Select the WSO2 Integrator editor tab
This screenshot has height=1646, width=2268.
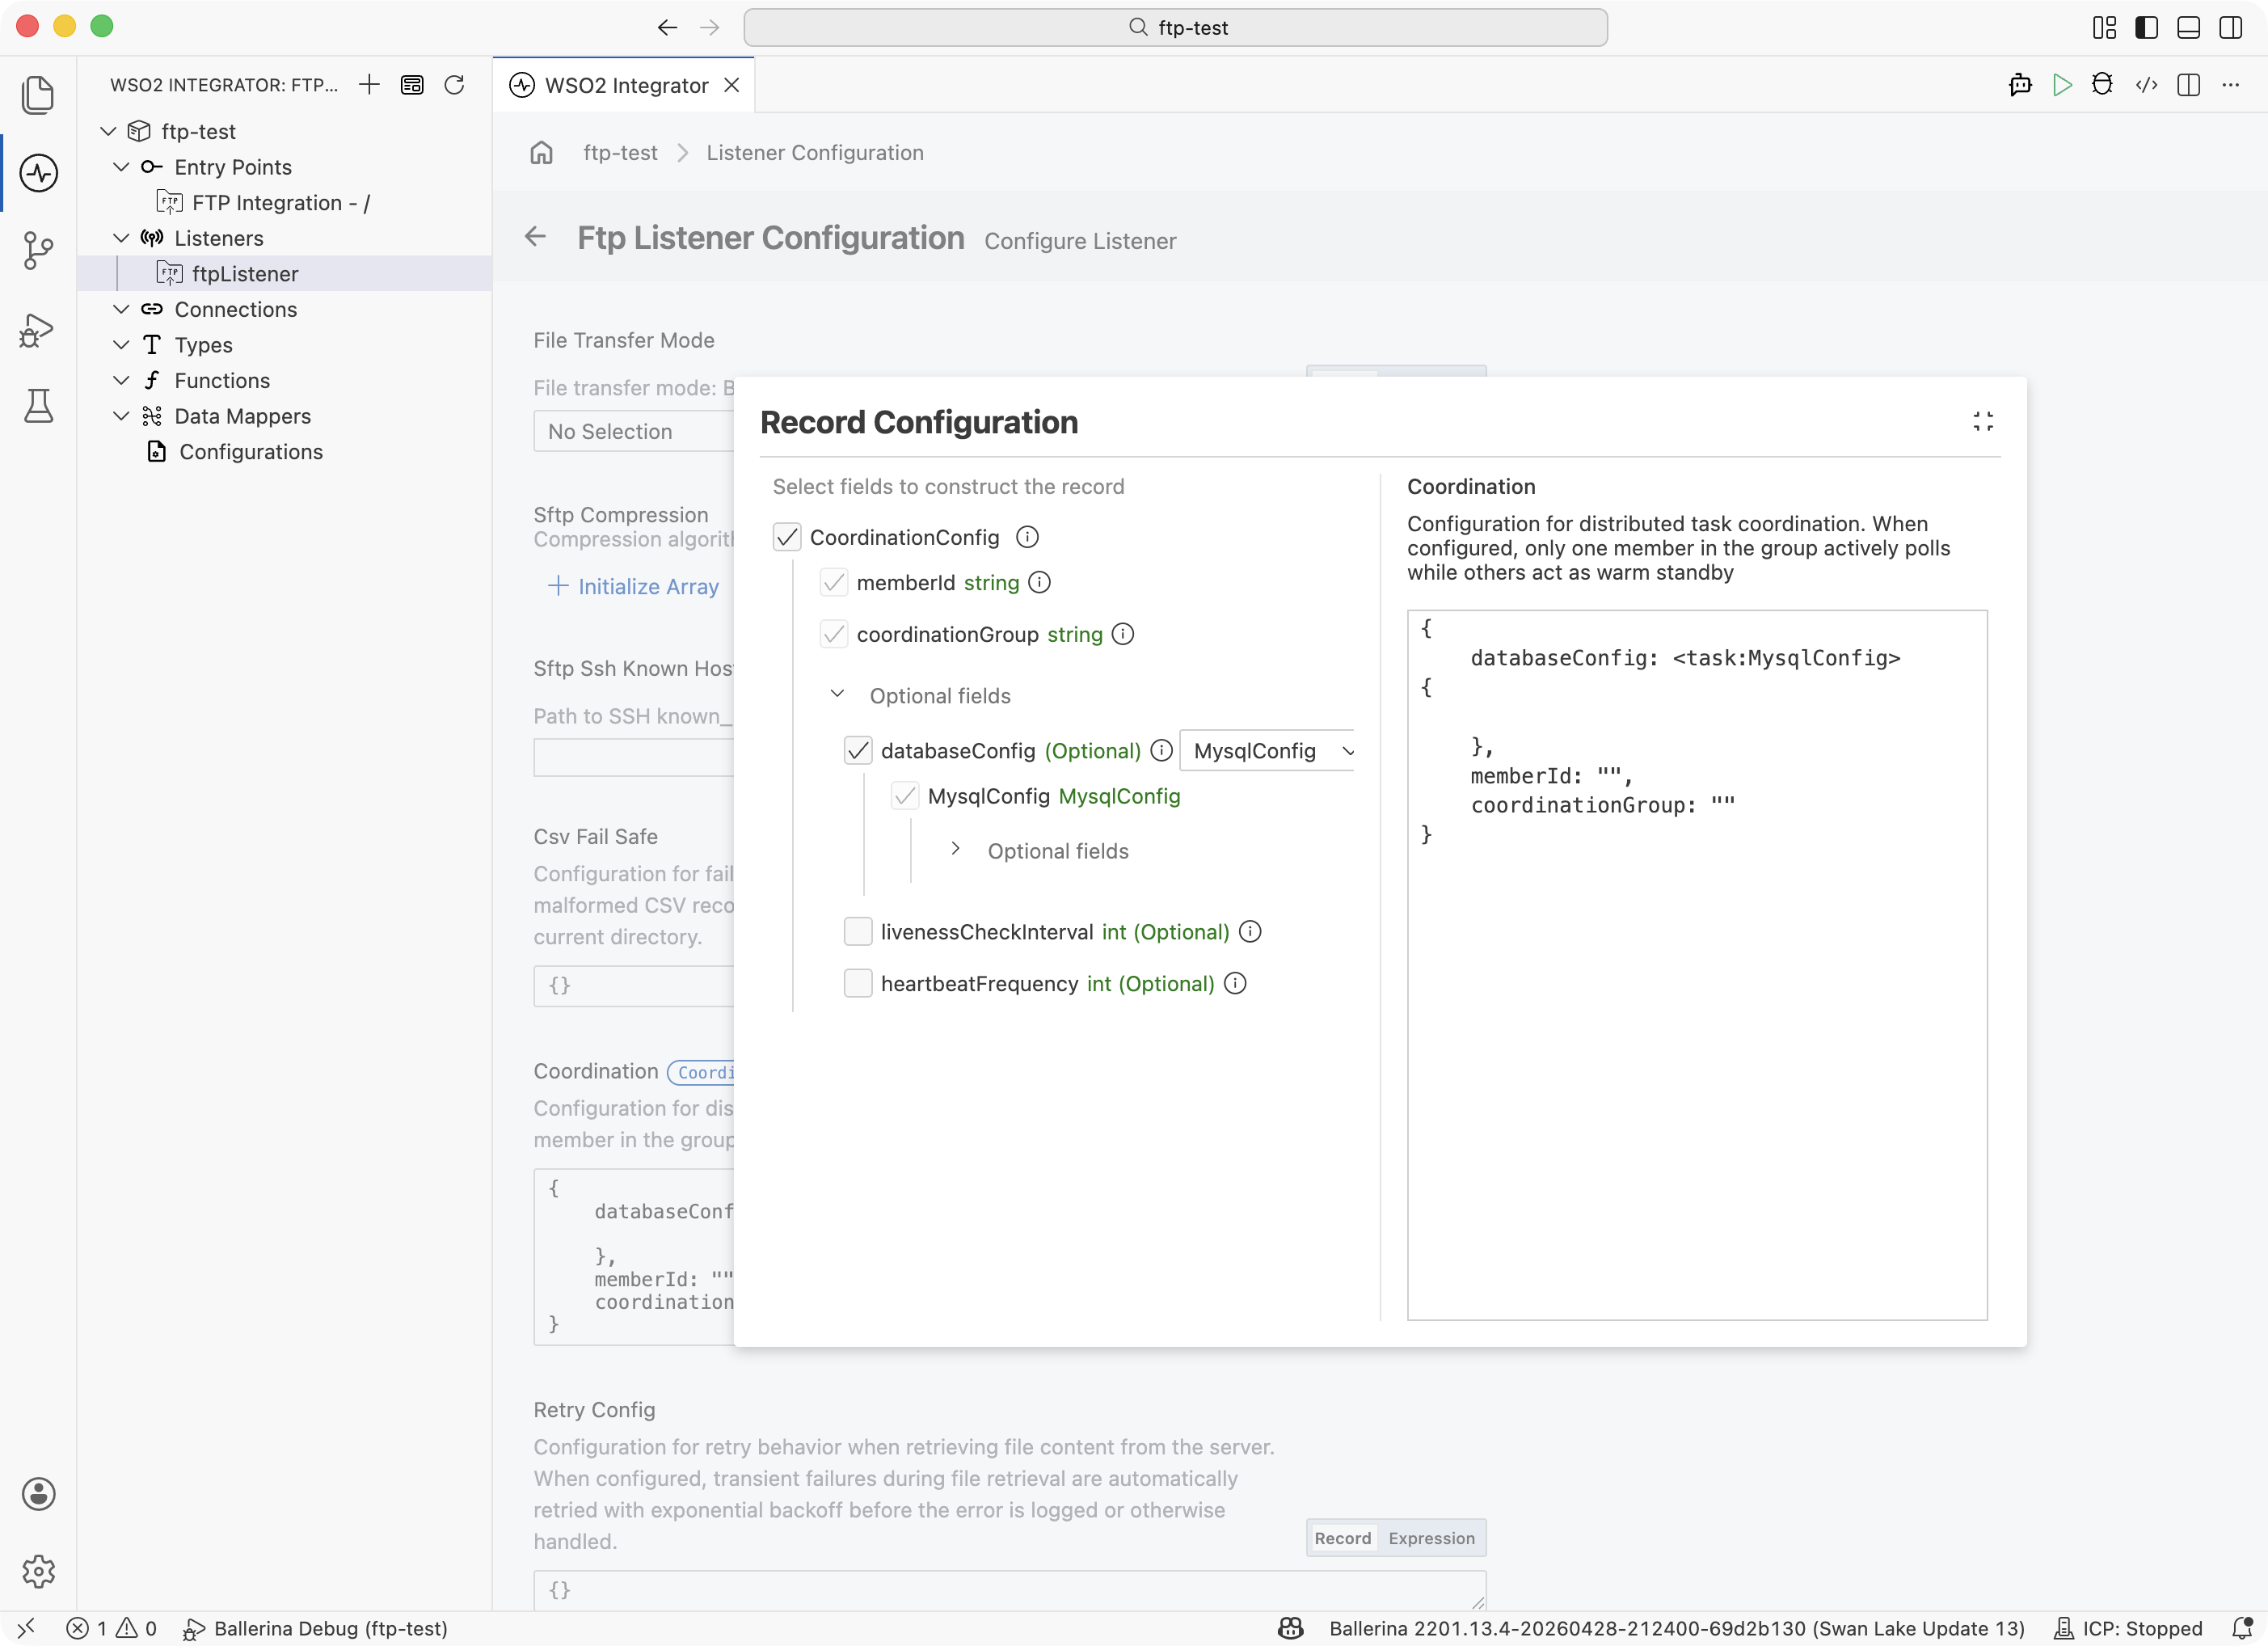pos(624,85)
